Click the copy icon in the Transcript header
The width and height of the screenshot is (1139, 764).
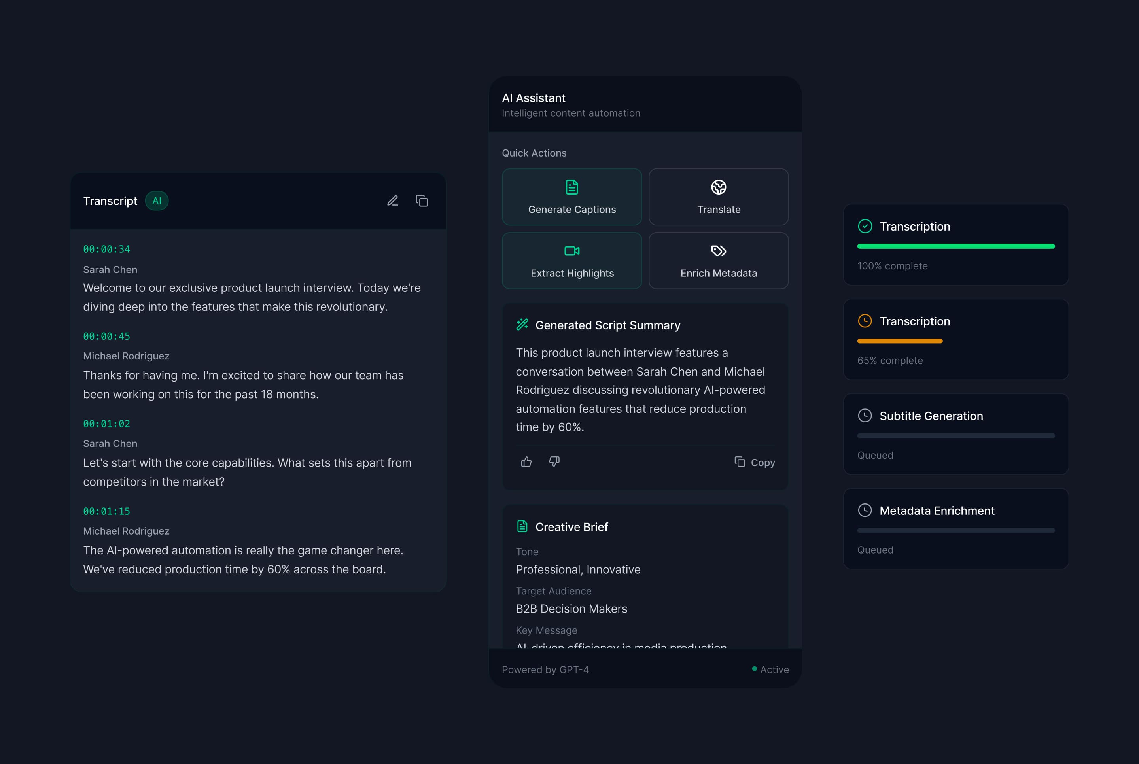pos(422,200)
